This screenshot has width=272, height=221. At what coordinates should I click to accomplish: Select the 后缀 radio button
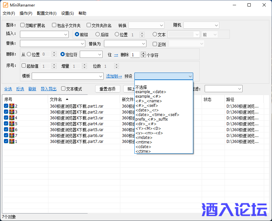pyautogui.click(x=97, y=34)
